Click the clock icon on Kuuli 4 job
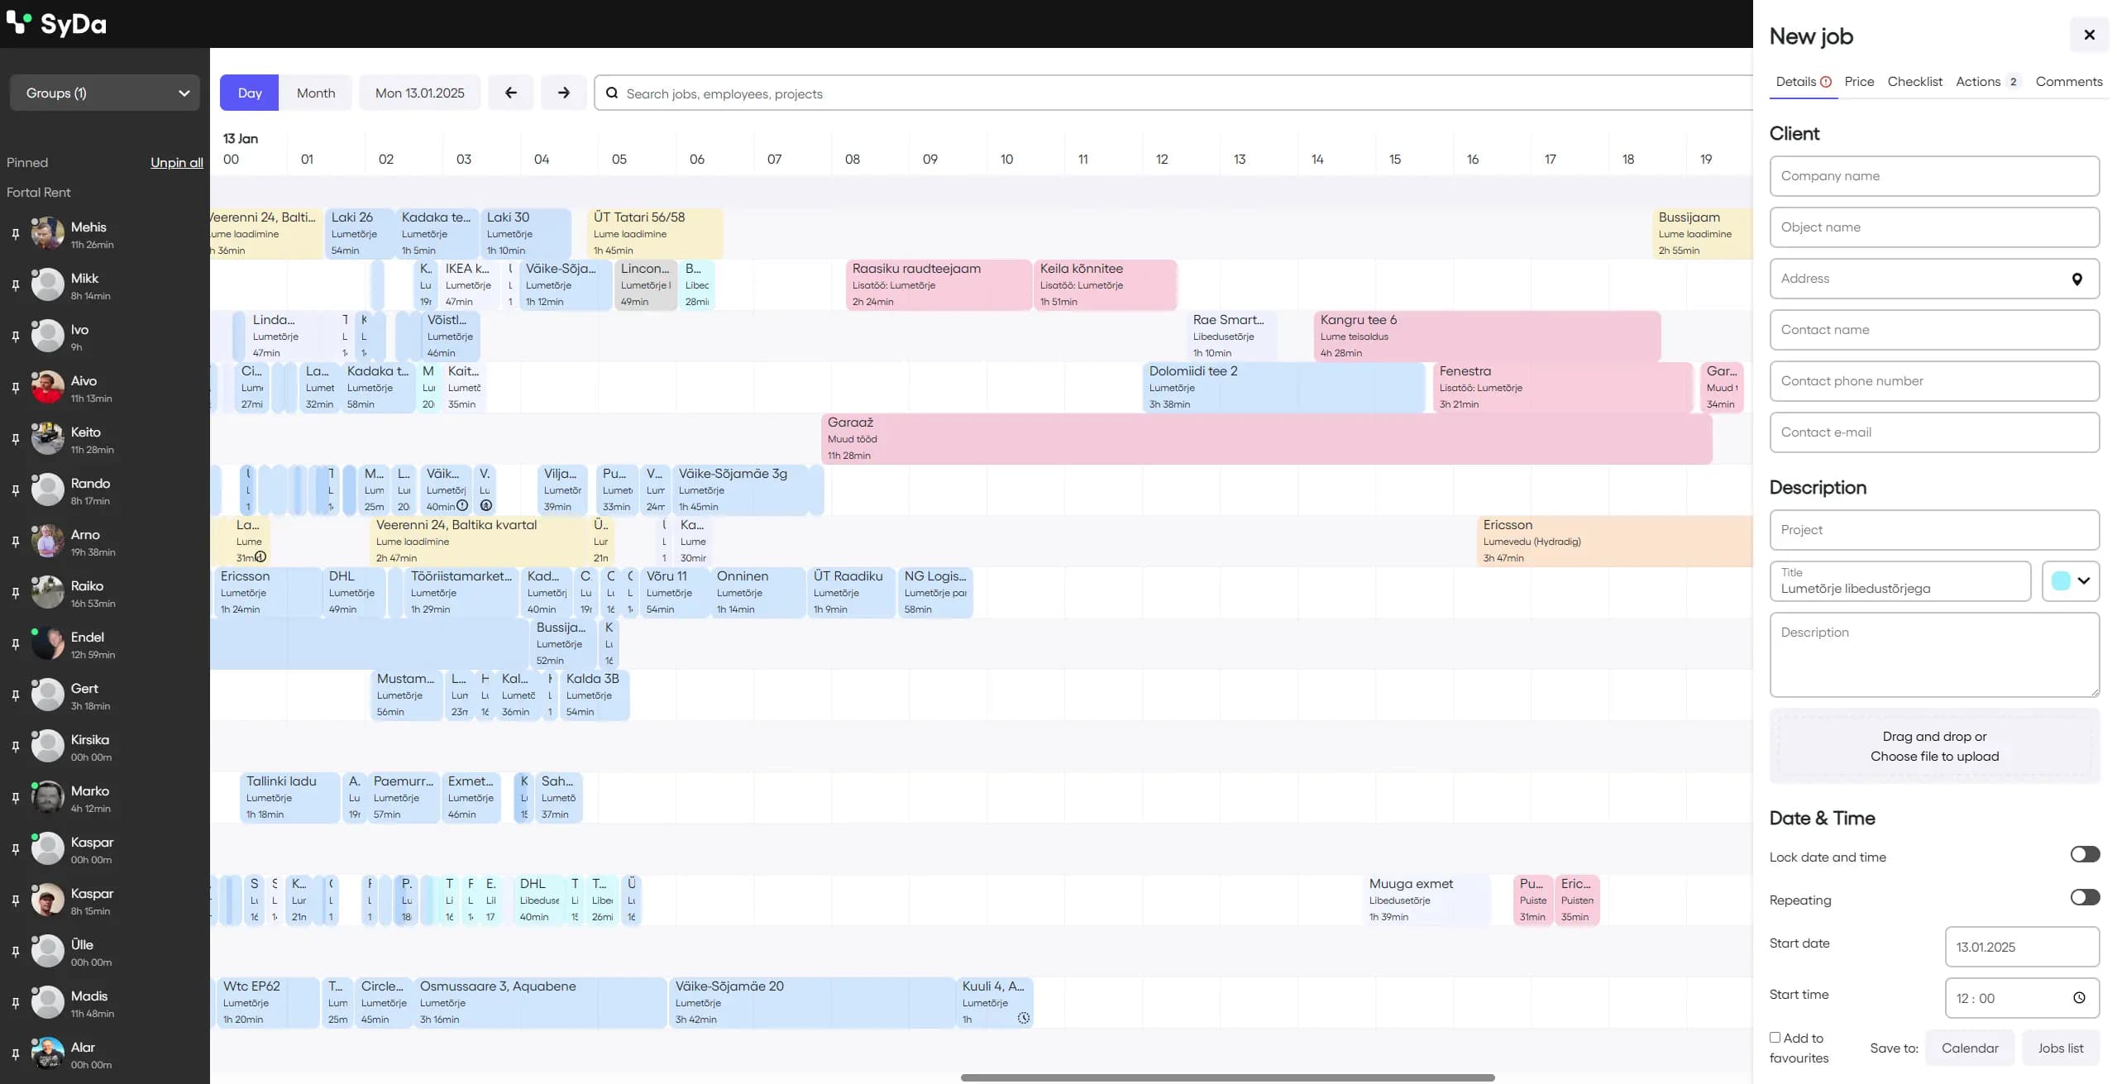2117x1084 pixels. point(1024,1018)
